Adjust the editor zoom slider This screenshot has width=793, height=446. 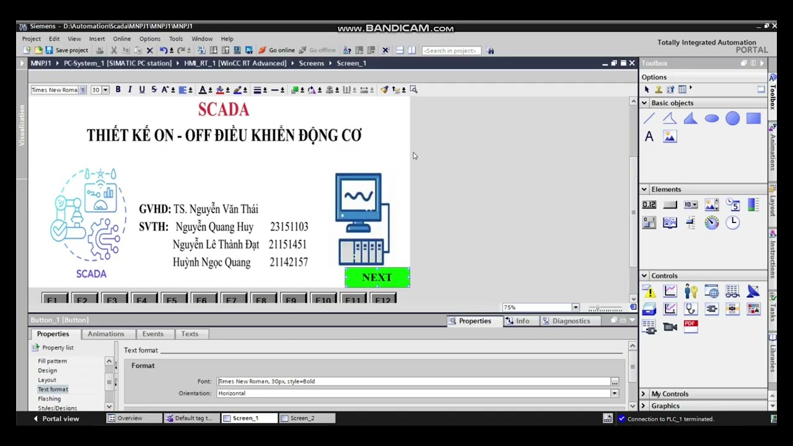pos(605,307)
